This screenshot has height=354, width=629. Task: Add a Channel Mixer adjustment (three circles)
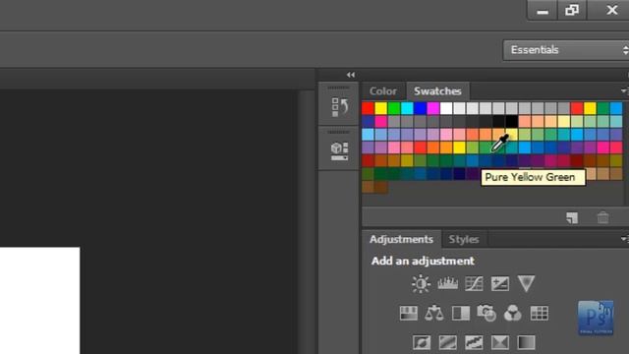click(513, 313)
